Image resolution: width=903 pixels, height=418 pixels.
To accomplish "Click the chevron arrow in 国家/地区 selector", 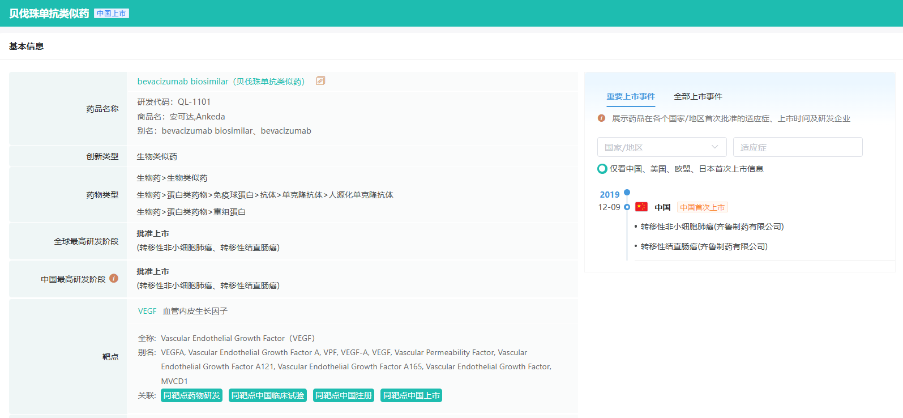I will coord(715,147).
